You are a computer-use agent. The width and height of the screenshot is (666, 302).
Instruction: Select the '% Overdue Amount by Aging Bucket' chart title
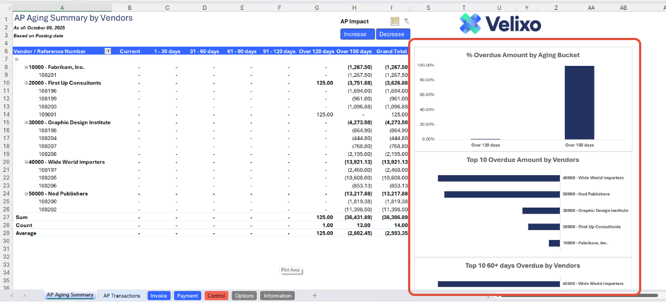(x=523, y=55)
